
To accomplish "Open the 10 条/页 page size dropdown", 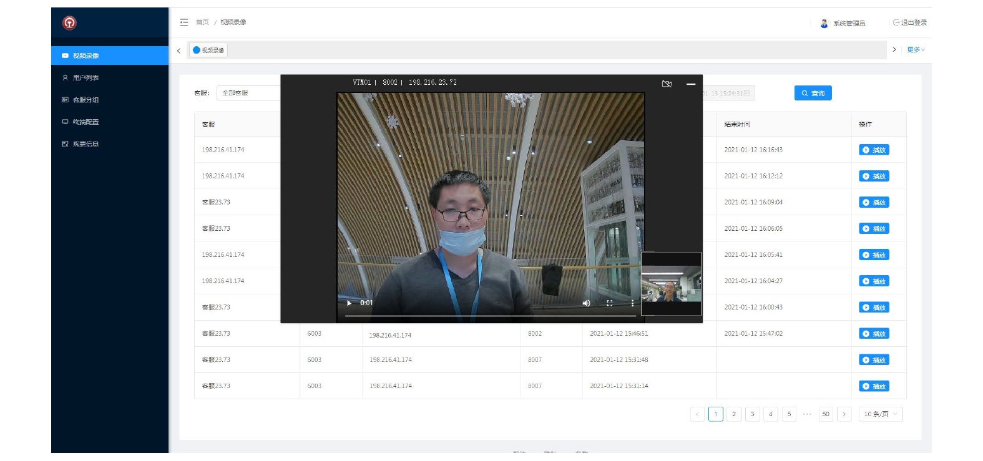I will click(x=880, y=414).
